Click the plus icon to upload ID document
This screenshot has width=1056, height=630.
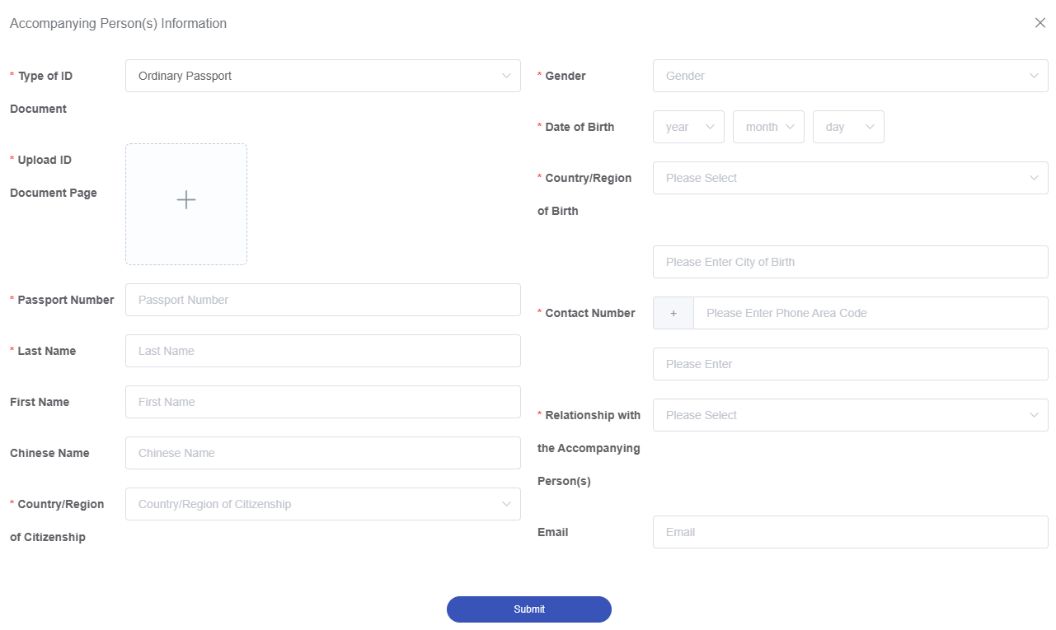click(x=186, y=200)
